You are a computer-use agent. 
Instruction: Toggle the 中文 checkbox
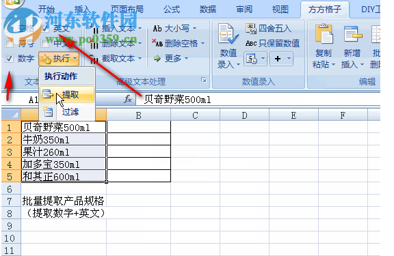pyautogui.click(x=45, y=44)
